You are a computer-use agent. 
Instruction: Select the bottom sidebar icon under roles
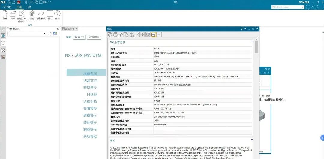pyautogui.click(x=3, y=57)
